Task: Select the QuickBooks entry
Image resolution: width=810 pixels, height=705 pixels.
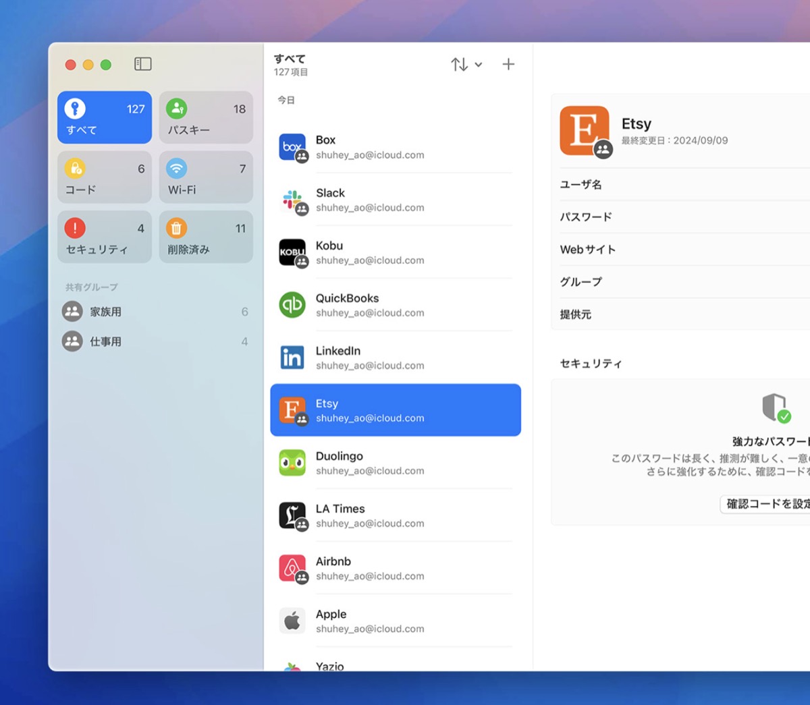Action: coord(395,305)
